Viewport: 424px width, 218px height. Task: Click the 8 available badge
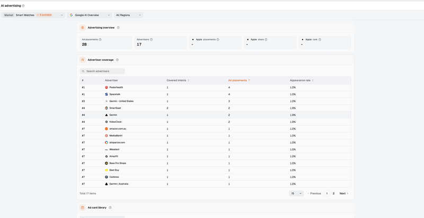pyautogui.click(x=44, y=15)
